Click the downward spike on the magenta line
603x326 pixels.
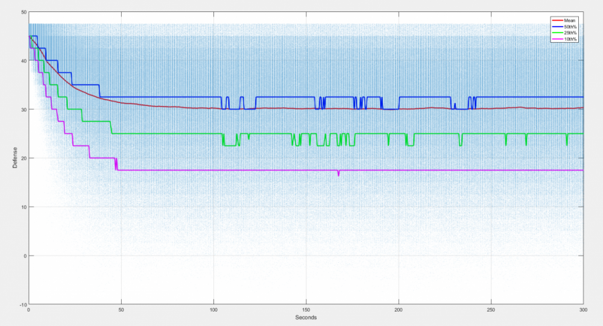(x=338, y=174)
